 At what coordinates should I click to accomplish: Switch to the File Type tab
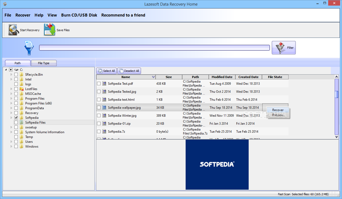(44, 63)
